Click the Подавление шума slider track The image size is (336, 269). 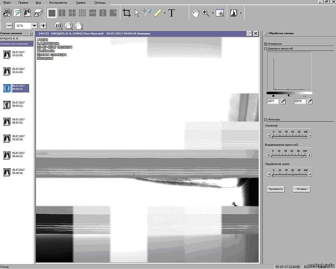289,176
